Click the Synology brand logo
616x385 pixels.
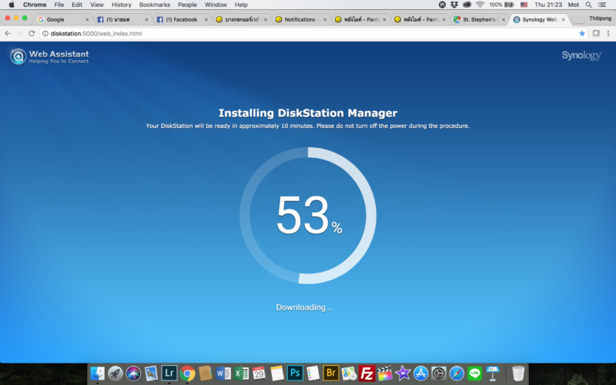click(x=581, y=55)
